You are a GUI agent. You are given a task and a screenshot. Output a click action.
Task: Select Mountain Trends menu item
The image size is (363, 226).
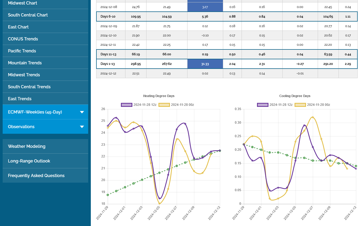click(25, 63)
